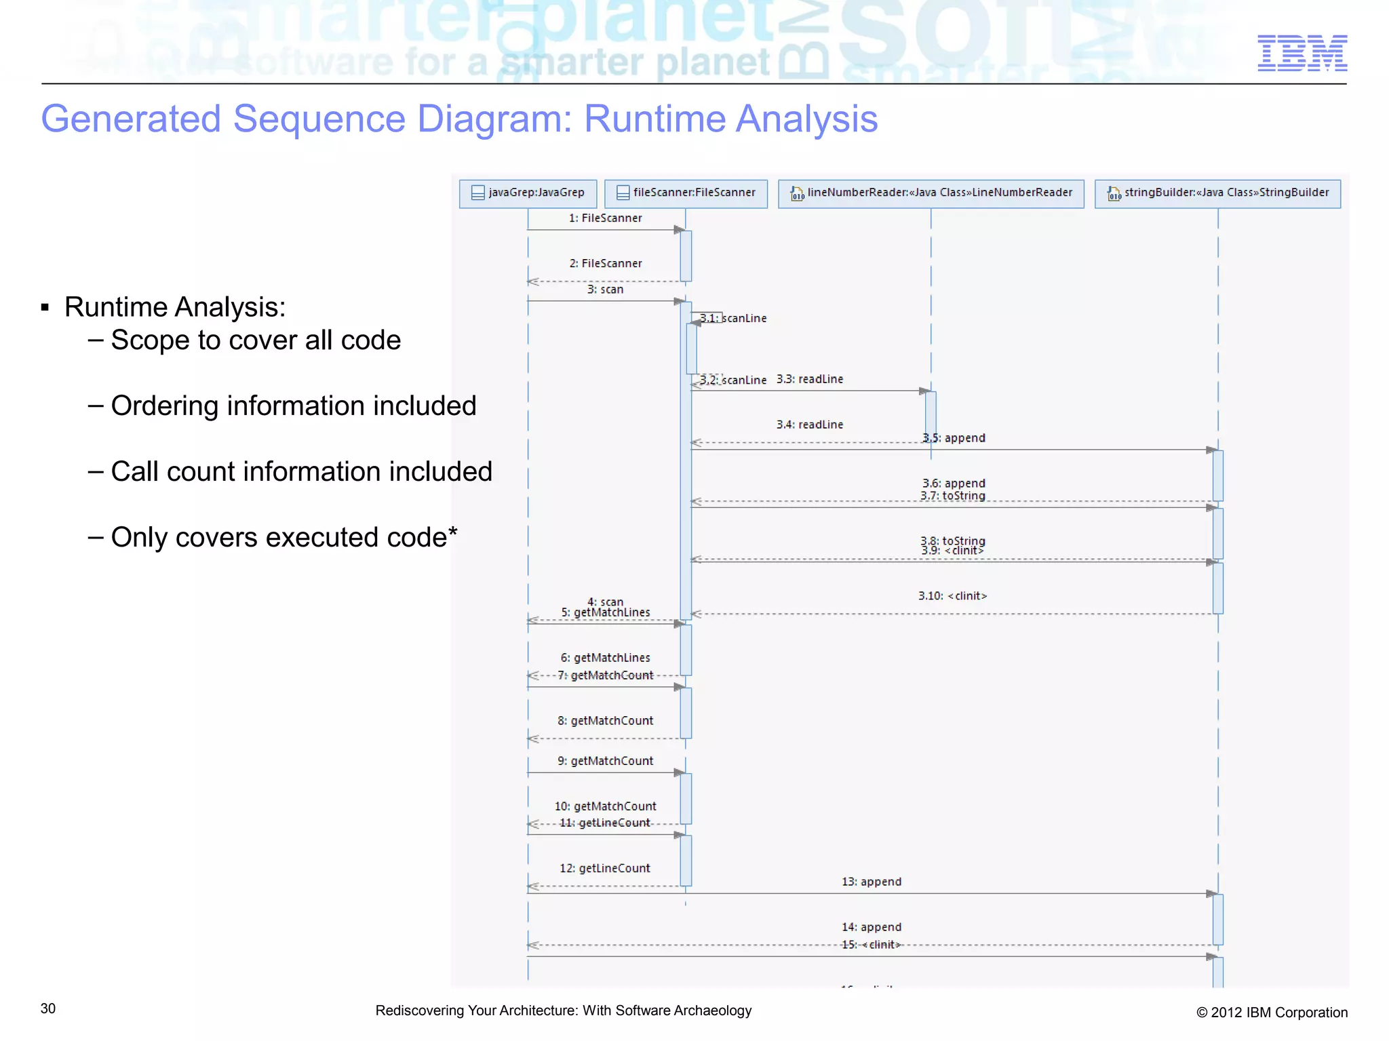Click message label '3.3: readLine'
The width and height of the screenshot is (1389, 1041).
click(810, 379)
